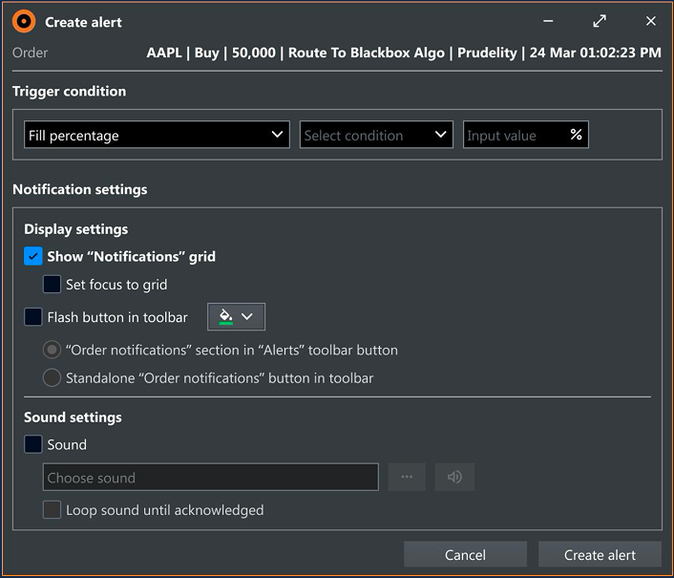
Task: Enable Set focus to grid checkbox
Action: click(52, 285)
